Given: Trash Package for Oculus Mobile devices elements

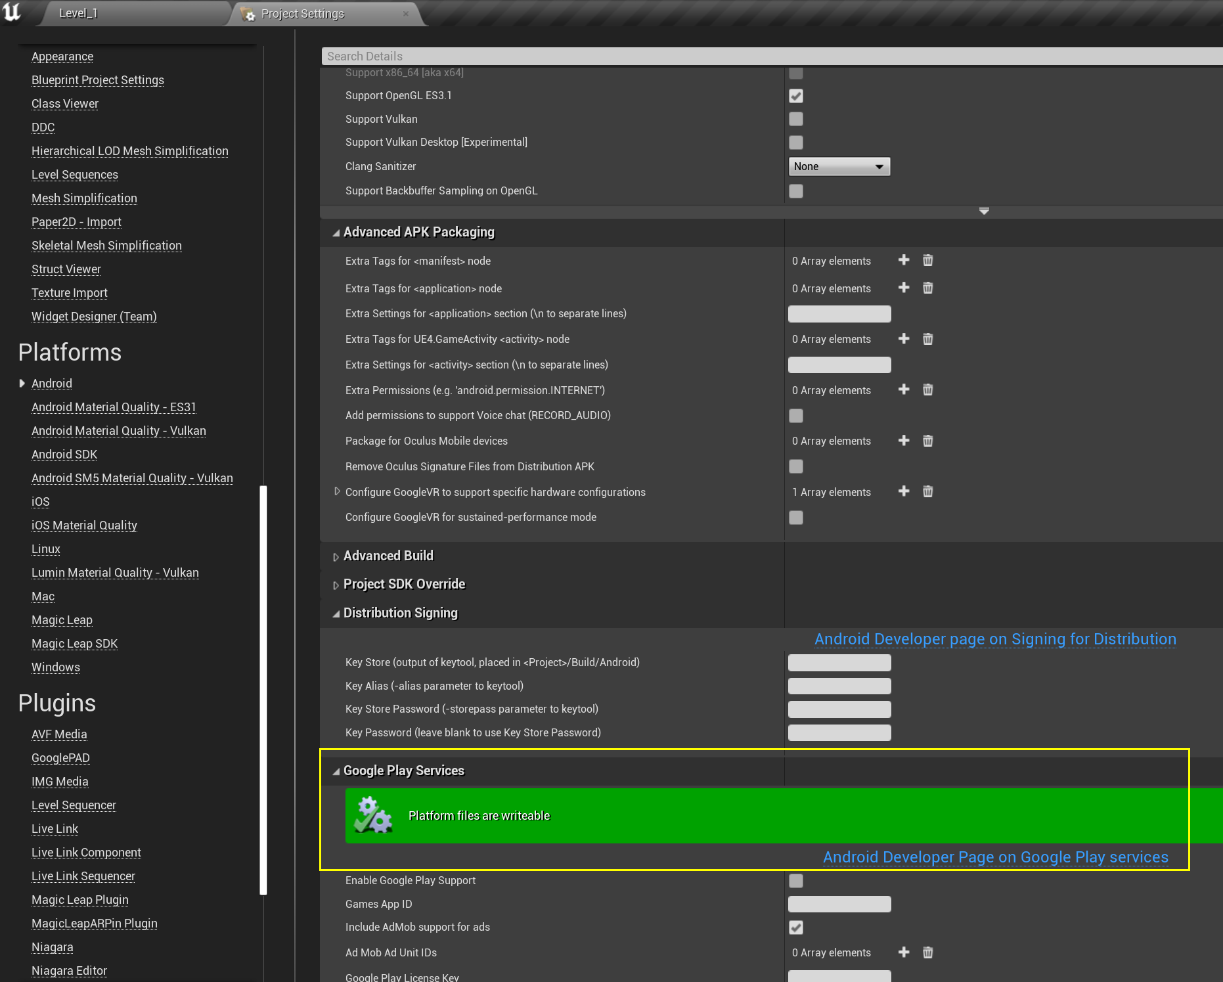Looking at the screenshot, I should (x=927, y=441).
